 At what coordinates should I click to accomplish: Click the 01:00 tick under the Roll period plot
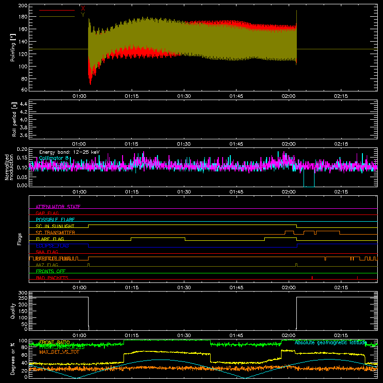click(x=79, y=144)
